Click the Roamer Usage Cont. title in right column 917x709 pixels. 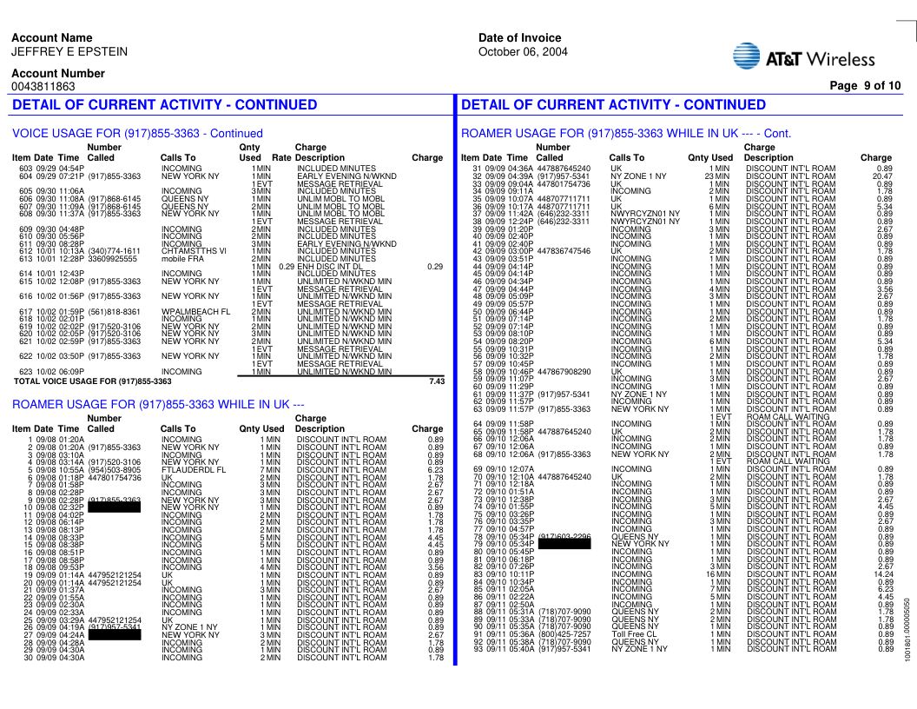[x=626, y=133]
